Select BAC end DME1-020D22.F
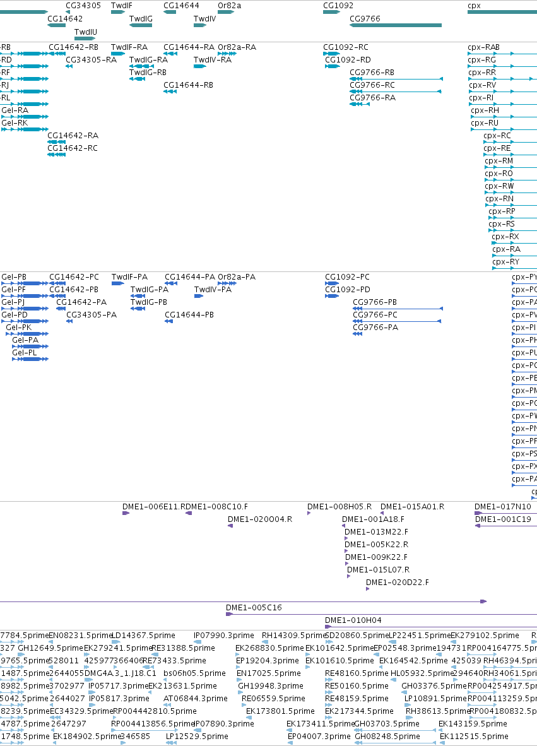The image size is (537, 746). 397,583
